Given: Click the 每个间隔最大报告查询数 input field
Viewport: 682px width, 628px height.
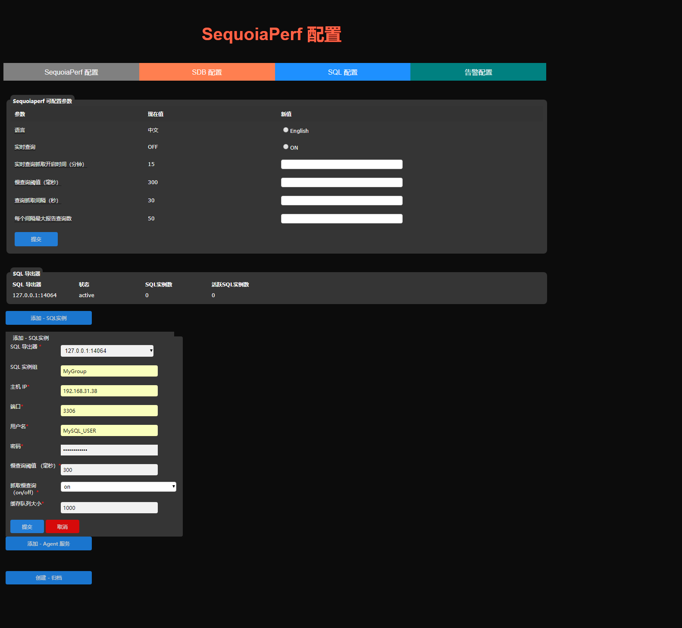Looking at the screenshot, I should click(341, 219).
